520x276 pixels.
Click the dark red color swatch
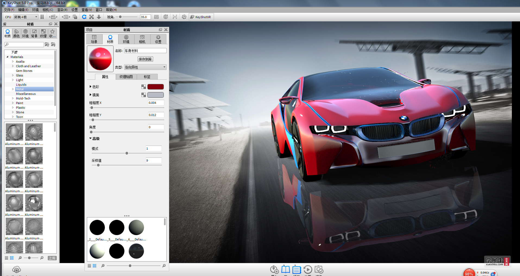[156, 87]
